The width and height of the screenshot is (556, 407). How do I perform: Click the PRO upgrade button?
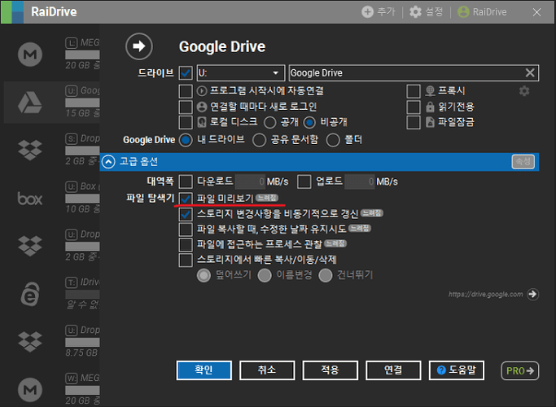(520, 370)
